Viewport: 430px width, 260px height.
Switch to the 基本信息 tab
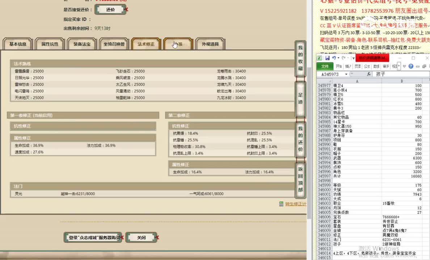(17, 43)
